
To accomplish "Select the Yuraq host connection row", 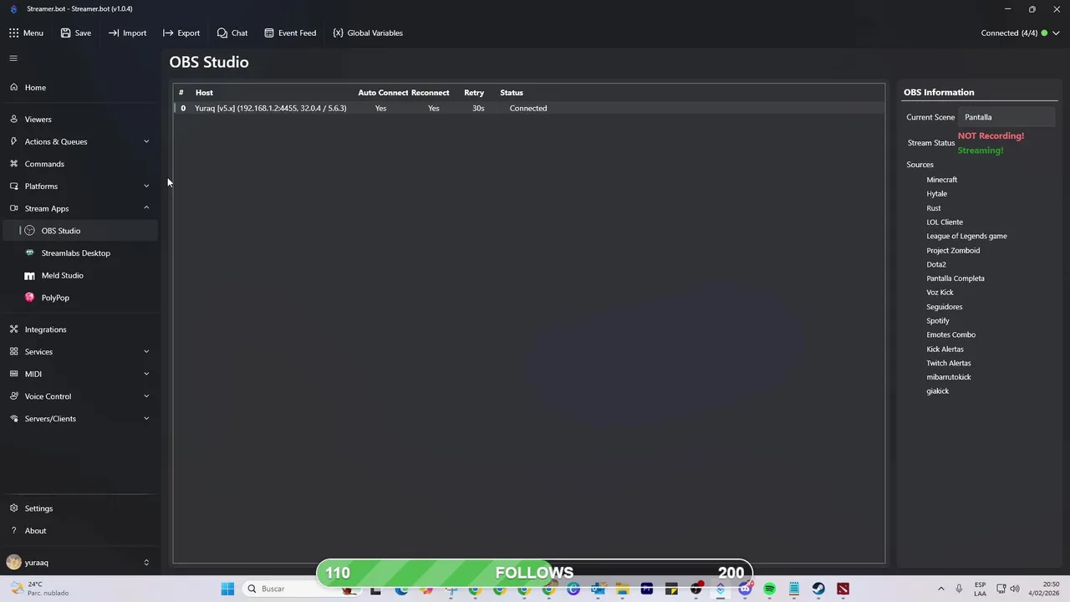I will (529, 108).
